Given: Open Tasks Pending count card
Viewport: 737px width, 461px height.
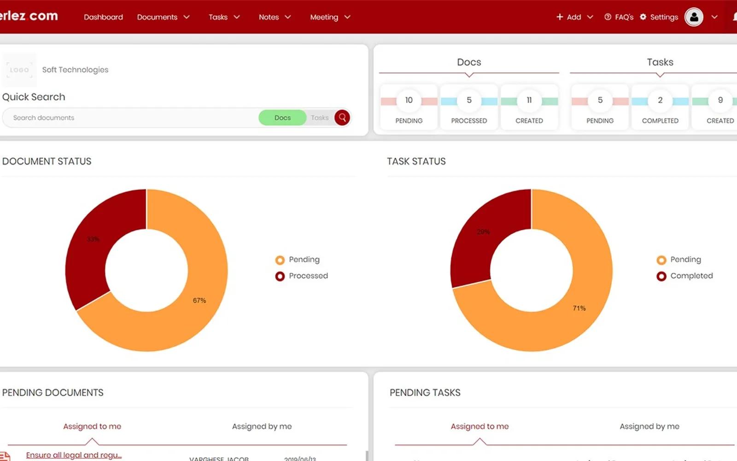Looking at the screenshot, I should click(x=600, y=107).
